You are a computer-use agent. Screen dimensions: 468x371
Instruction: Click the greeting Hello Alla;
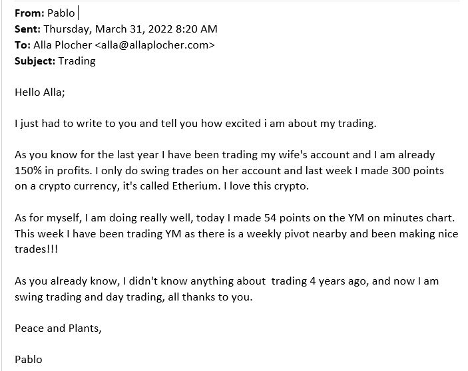(x=40, y=92)
